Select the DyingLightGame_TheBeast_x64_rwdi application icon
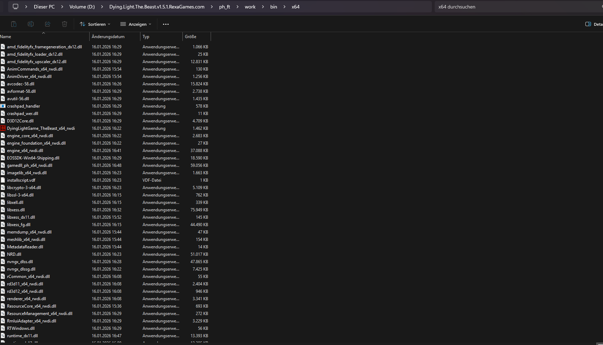Image resolution: width=603 pixels, height=345 pixels. 3,128
